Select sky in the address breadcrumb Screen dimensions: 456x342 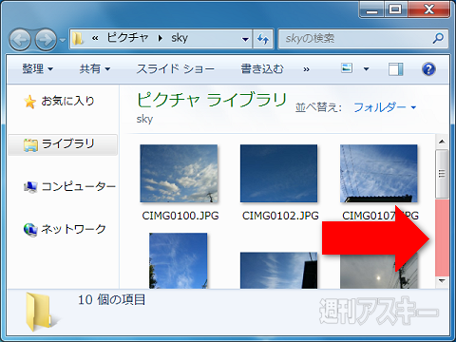tap(180, 38)
